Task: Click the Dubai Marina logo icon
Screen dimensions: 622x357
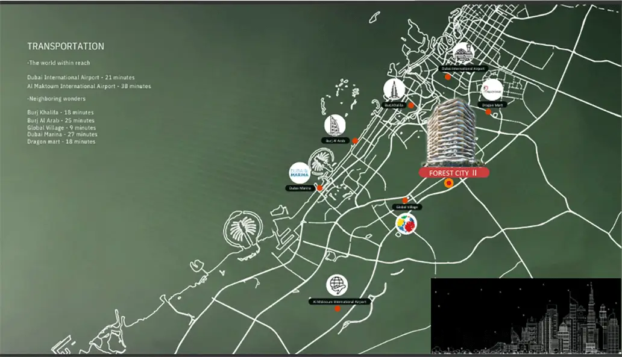Action: click(x=300, y=173)
